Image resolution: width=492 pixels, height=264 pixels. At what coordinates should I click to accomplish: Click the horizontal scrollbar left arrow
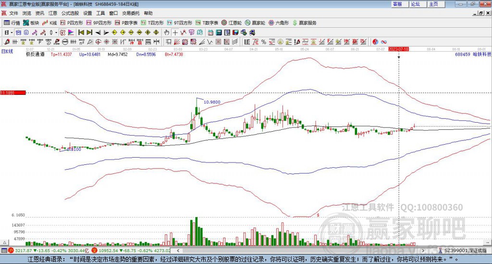[x=178, y=251]
